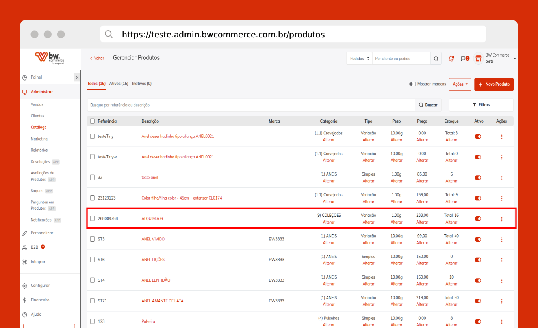Tick the select-all checkbox in table header
Image resolution: width=538 pixels, height=328 pixels.
(x=93, y=121)
